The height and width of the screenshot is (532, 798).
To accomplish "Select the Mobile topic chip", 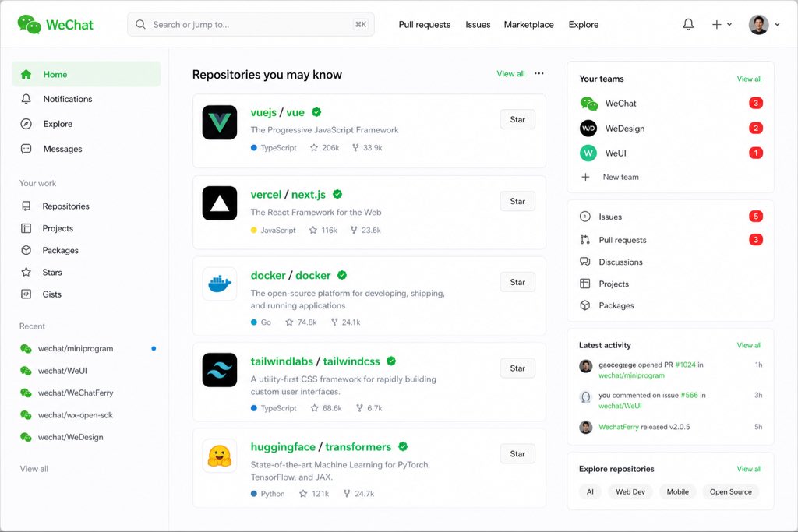I will (677, 491).
